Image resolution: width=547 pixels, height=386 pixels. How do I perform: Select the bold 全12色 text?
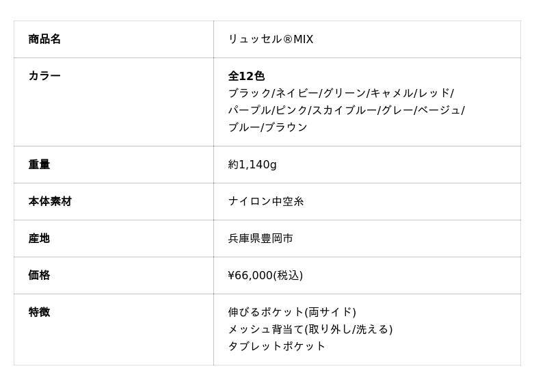point(246,76)
